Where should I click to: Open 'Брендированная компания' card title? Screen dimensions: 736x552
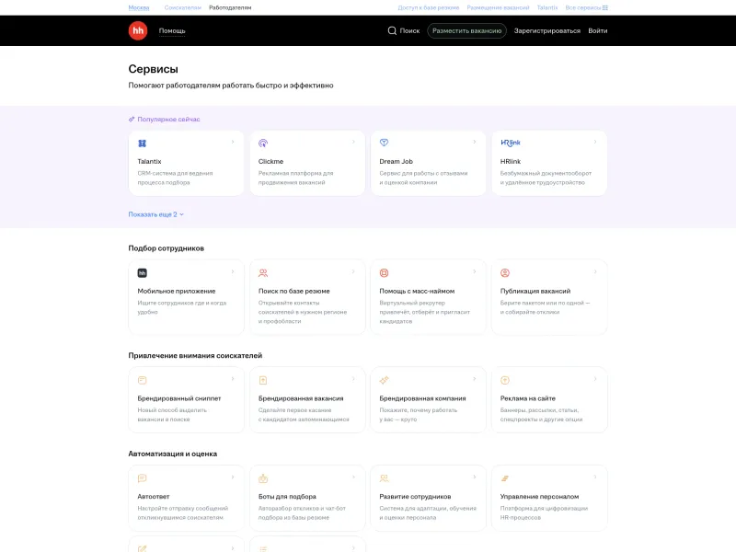coord(422,398)
